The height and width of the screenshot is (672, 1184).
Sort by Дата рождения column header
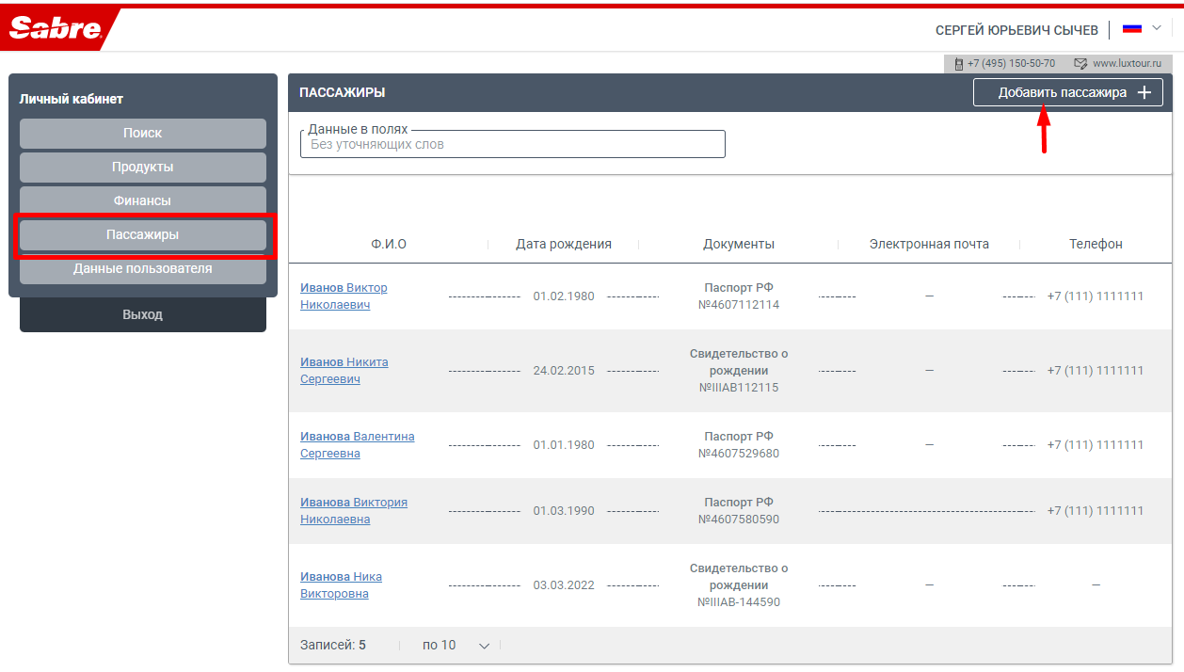[563, 245]
